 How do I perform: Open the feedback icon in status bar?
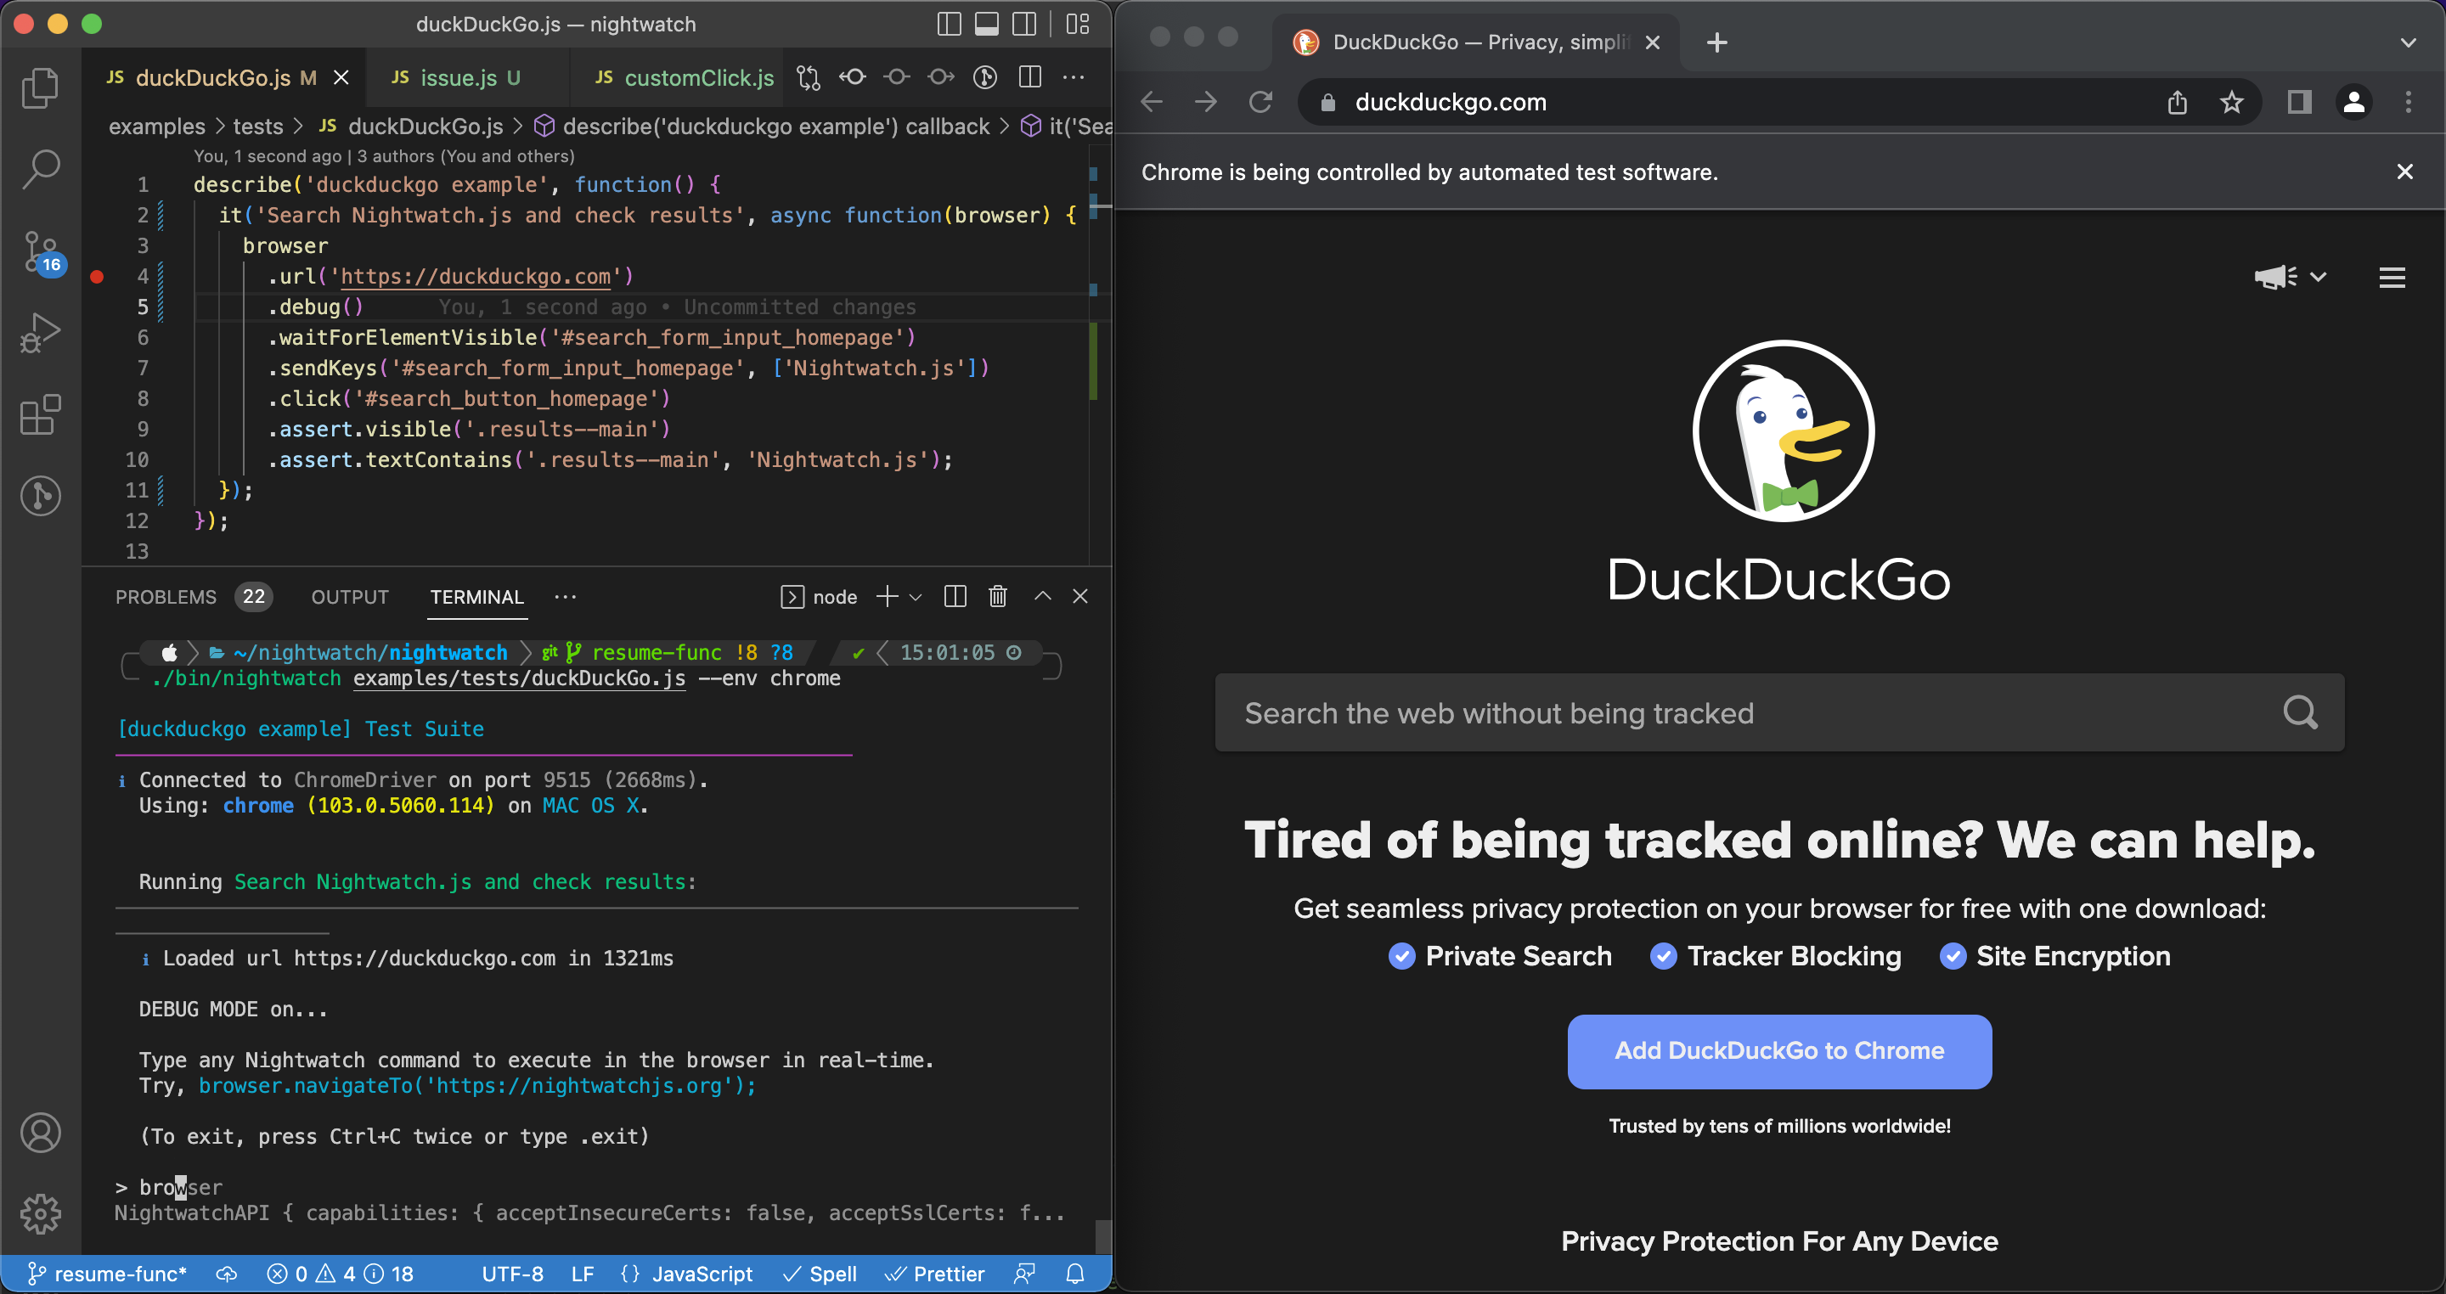[x=1023, y=1273]
